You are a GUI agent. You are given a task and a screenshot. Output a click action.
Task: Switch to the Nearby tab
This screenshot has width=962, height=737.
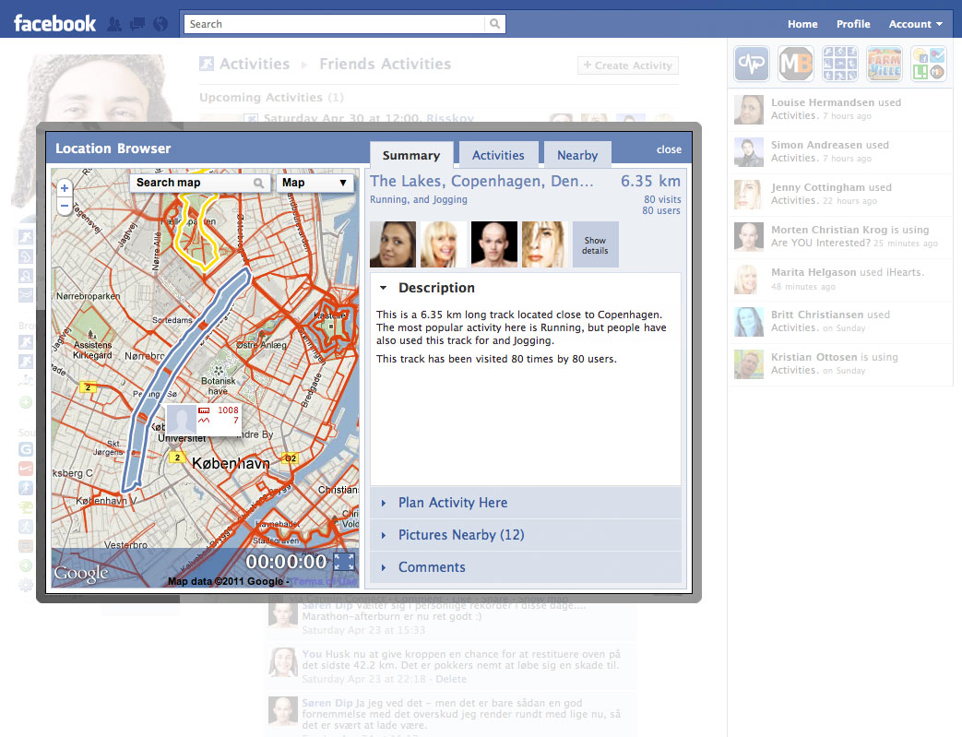coord(577,155)
